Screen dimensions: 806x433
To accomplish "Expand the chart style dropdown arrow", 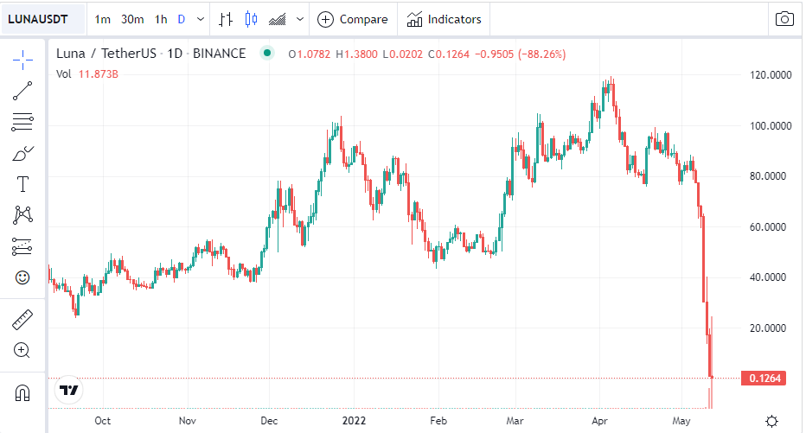I will (x=300, y=20).
